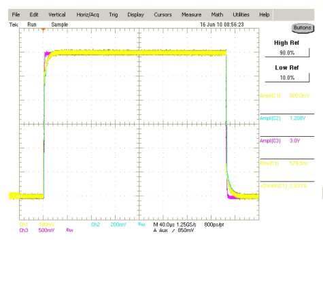Viewport: 323px width, 281px height.
Task: Click the Ch3 500mV scale readout
Action: [x=37, y=230]
